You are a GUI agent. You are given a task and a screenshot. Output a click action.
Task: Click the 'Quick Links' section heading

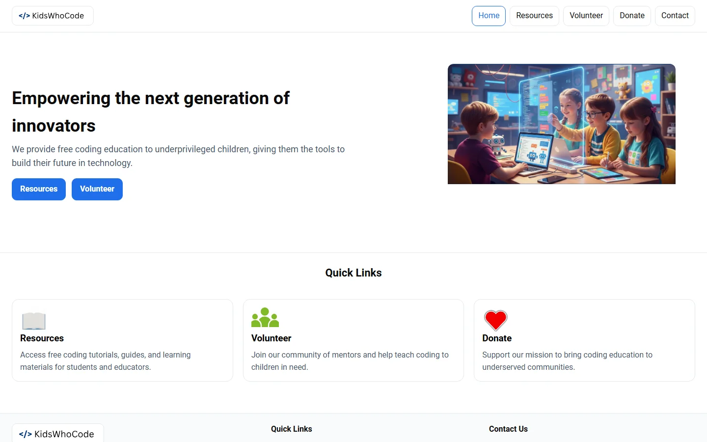pyautogui.click(x=353, y=273)
